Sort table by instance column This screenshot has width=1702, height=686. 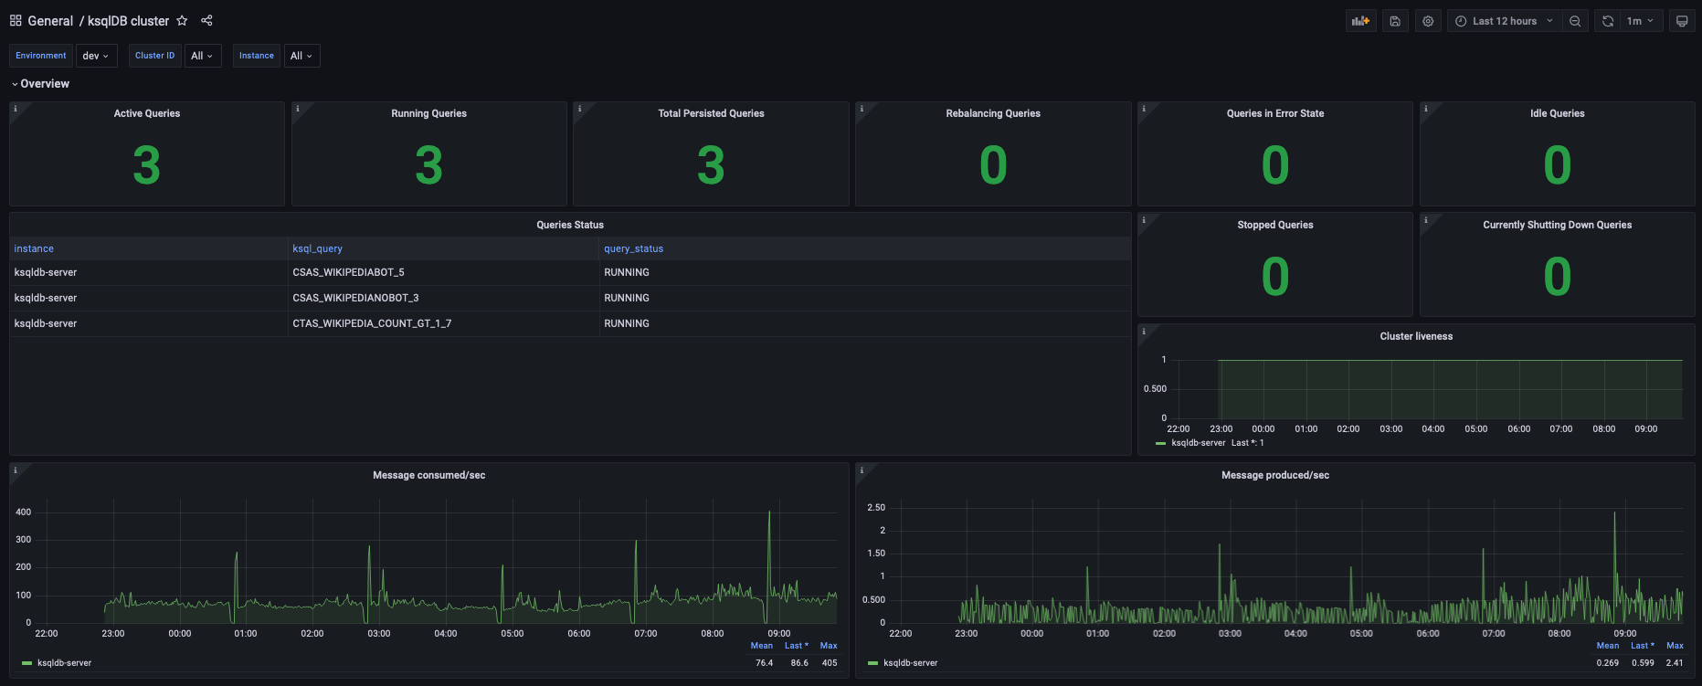coord(34,248)
